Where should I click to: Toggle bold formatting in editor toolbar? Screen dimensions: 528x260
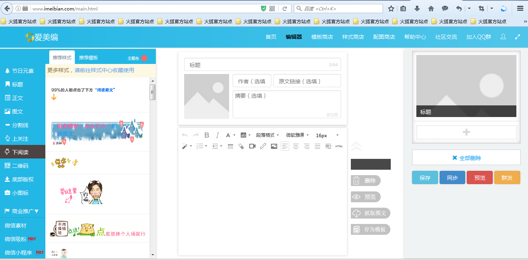pos(207,135)
